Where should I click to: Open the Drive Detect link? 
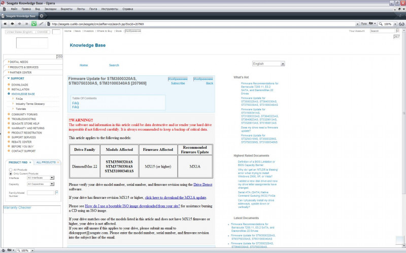[202, 185]
